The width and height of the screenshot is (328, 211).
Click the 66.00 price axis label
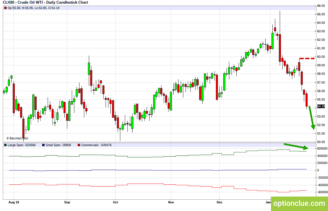321,6
